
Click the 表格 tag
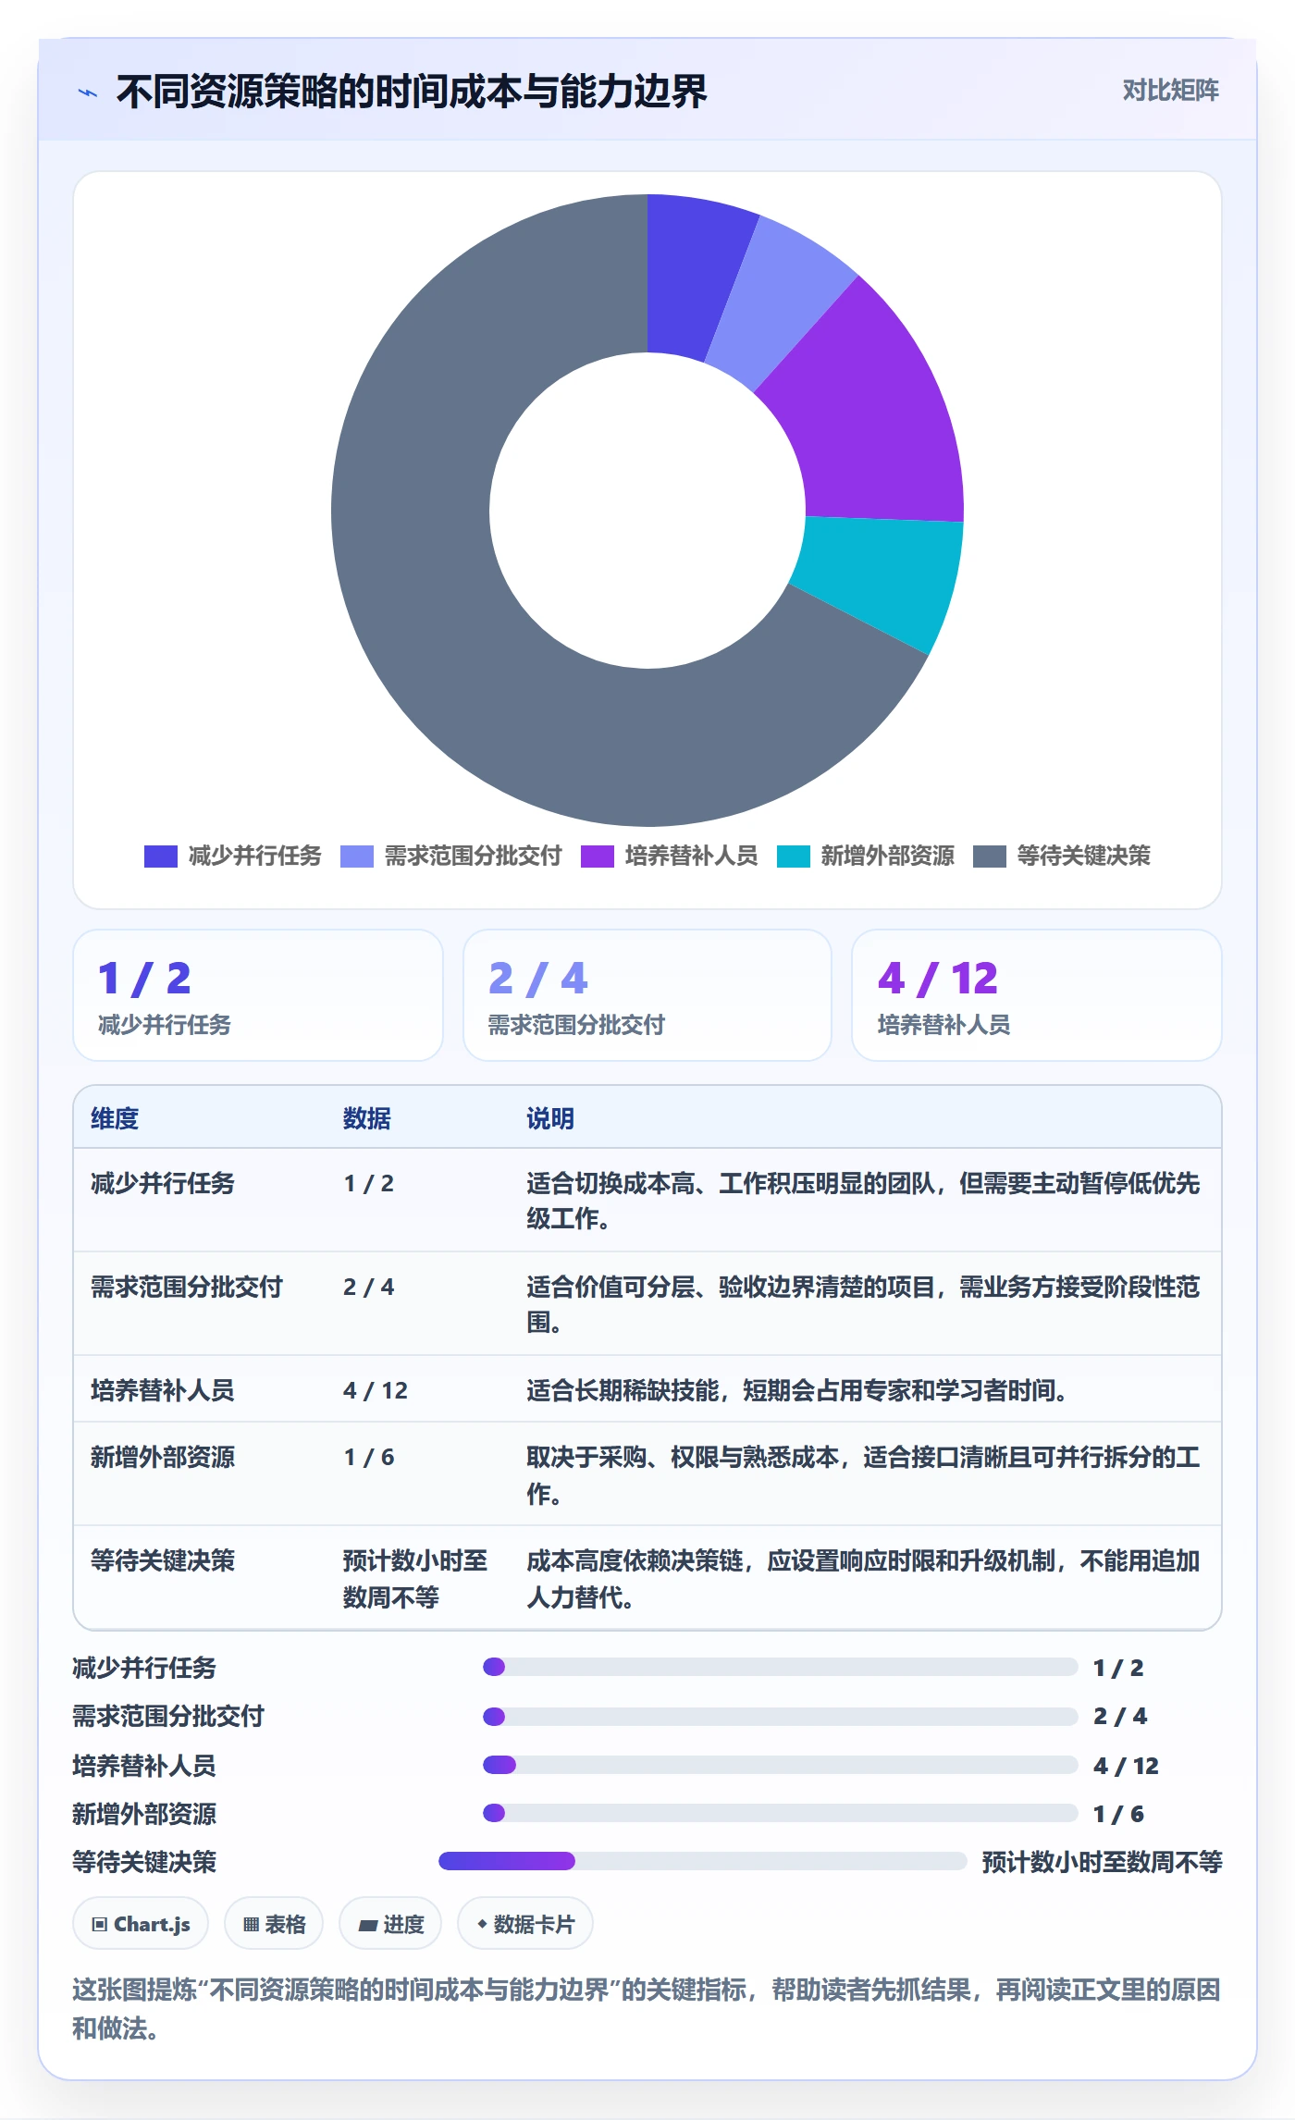pos(274,1924)
